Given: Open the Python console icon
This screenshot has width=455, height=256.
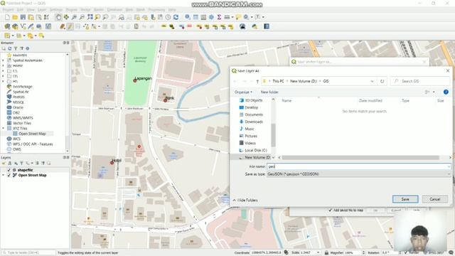Looking at the screenshot, I should (x=255, y=27).
